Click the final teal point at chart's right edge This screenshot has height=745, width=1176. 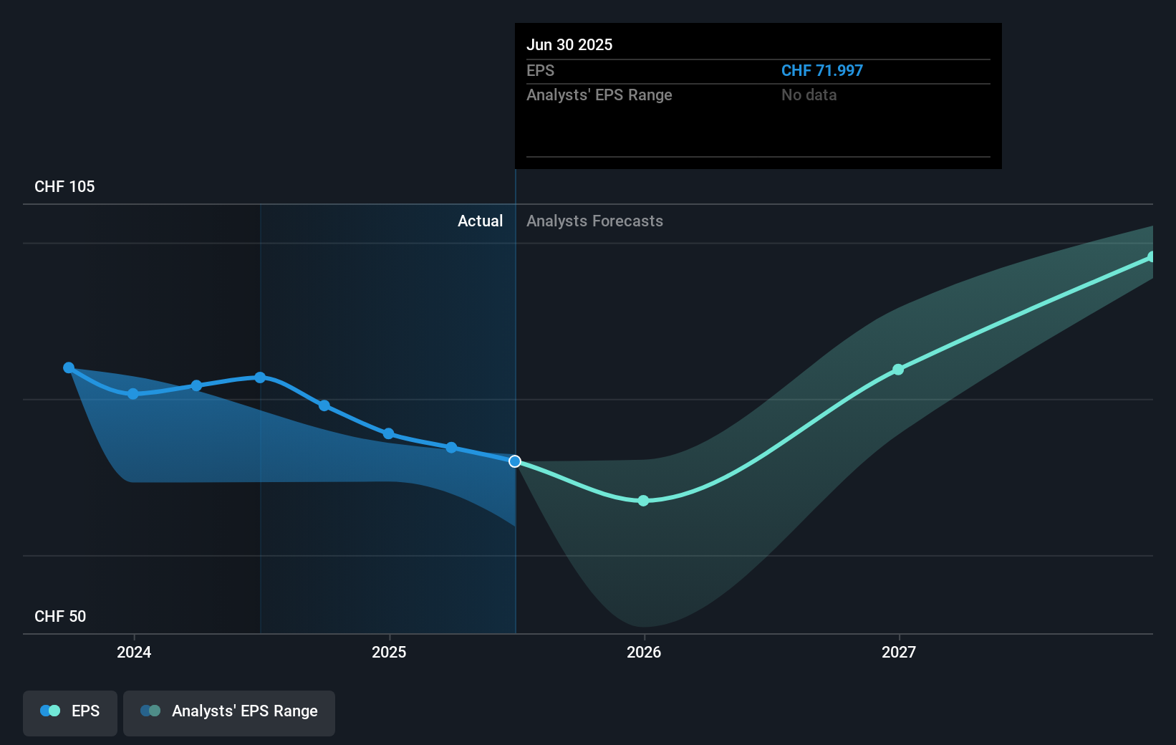click(x=1152, y=256)
